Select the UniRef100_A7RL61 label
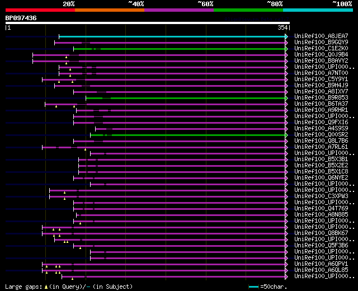Image resolution: width=358 pixels, height=291 pixels. pyautogui.click(x=321, y=147)
